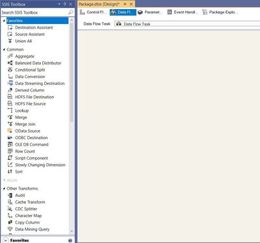This screenshot has width=260, height=243.
Task: Click the 'Slowly Changing Dimension' text
Action: [x=40, y=165]
